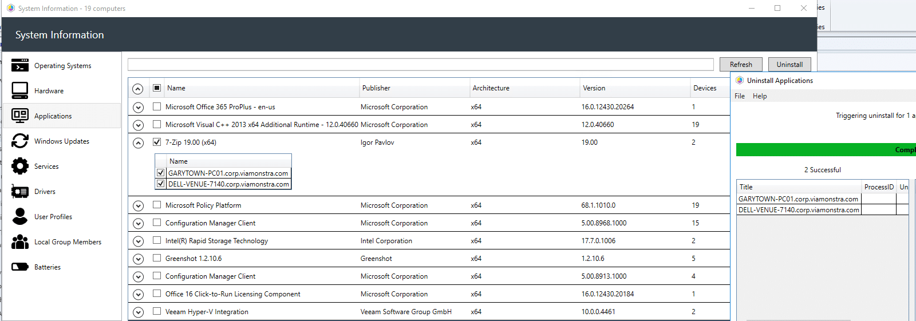Open the User Profiles person icon
The width and height of the screenshot is (916, 321).
point(20,216)
